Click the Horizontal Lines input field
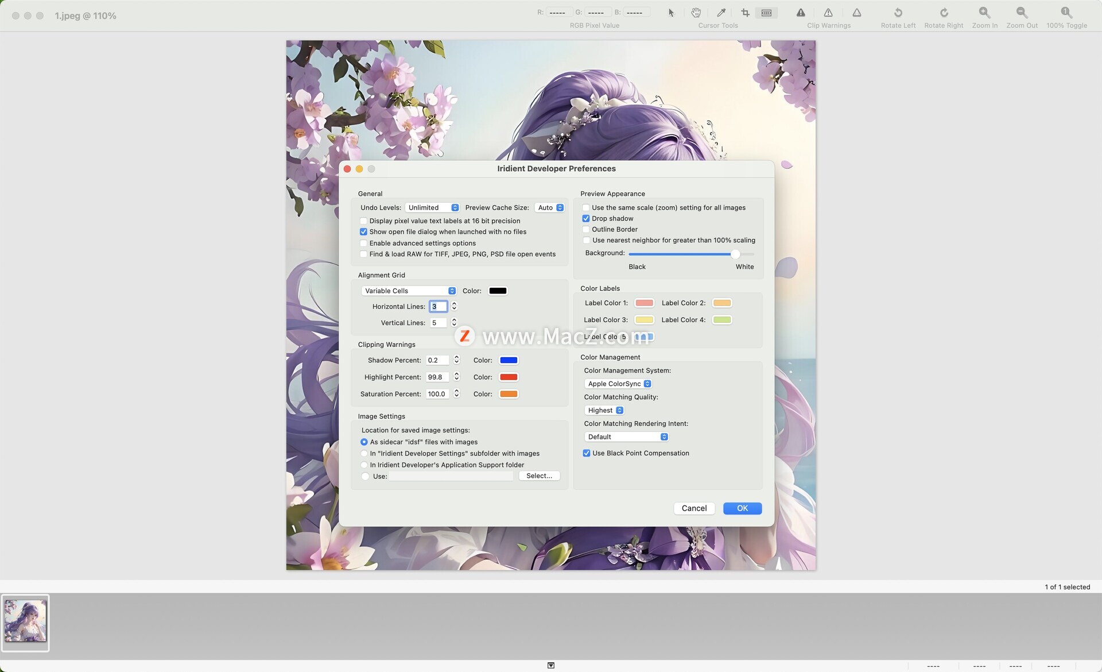Viewport: 1102px width, 672px height. [439, 307]
